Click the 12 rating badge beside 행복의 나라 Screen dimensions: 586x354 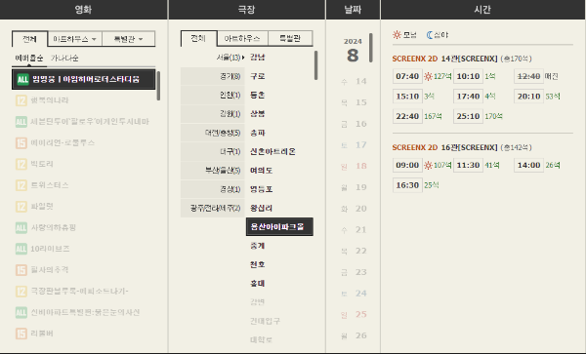click(21, 100)
